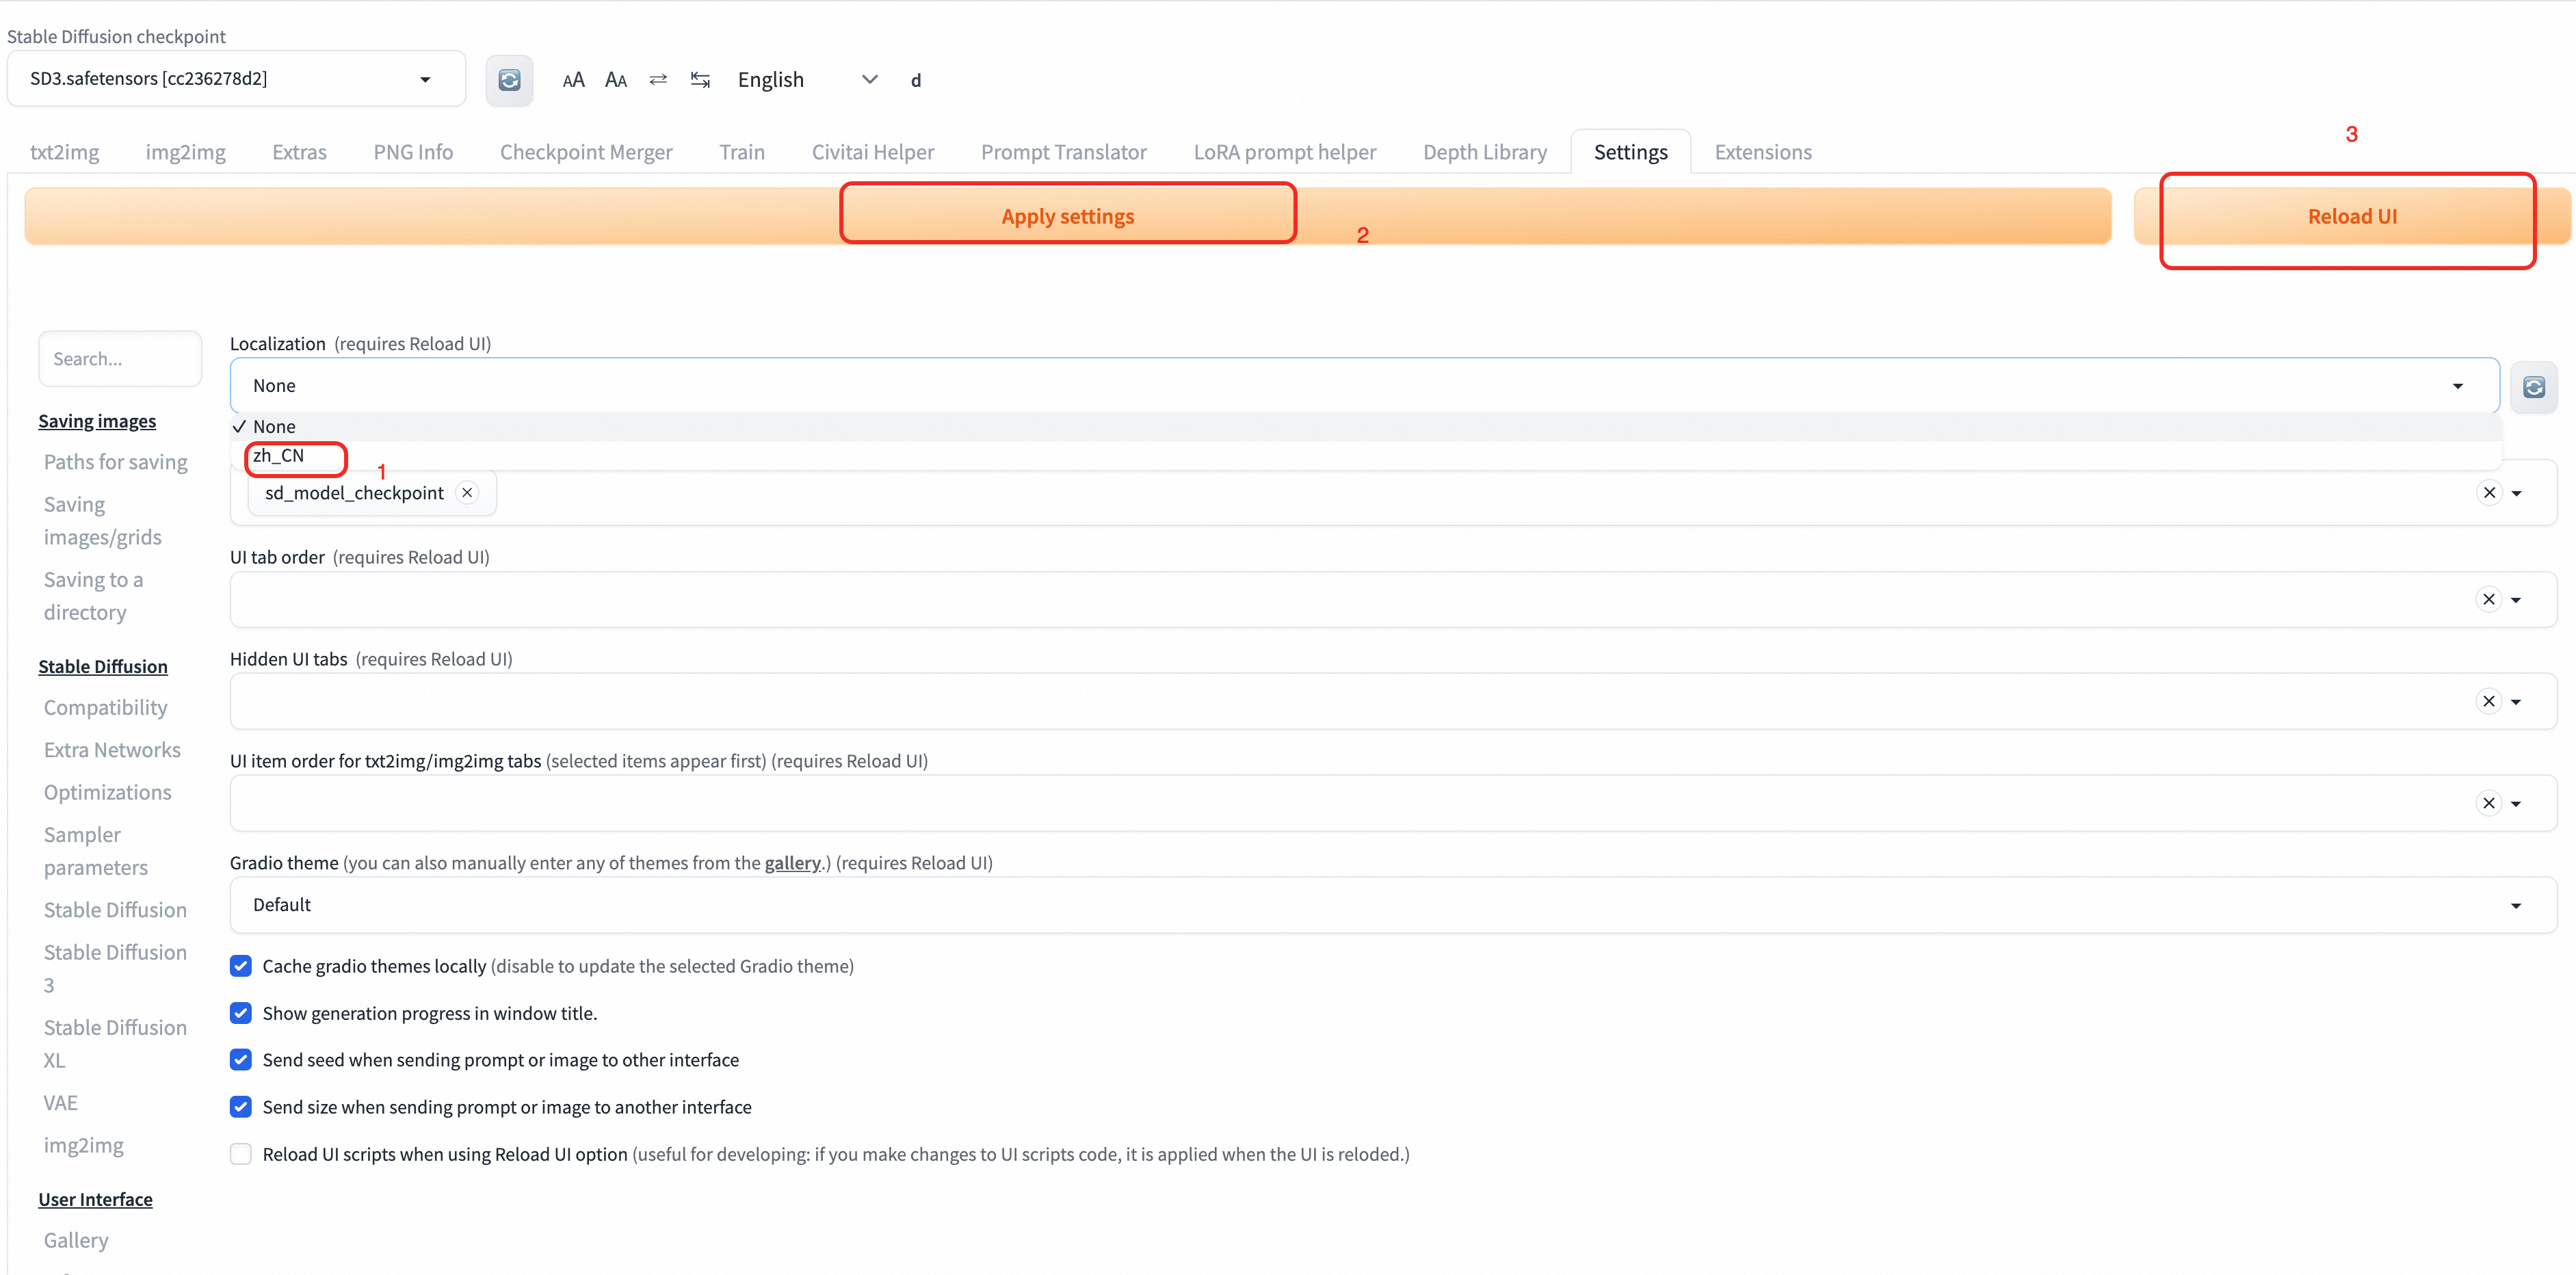The width and height of the screenshot is (2576, 1275).
Task: Open the Stable Diffusion checkpoint dropdown
Action: pyautogui.click(x=236, y=79)
